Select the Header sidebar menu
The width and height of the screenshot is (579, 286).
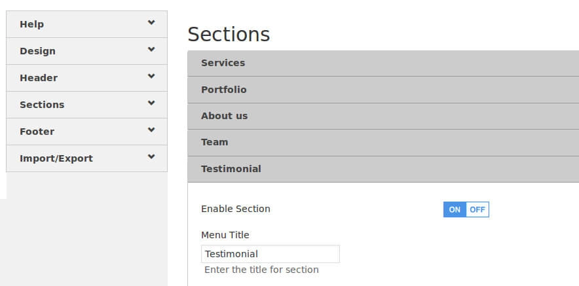(x=39, y=78)
